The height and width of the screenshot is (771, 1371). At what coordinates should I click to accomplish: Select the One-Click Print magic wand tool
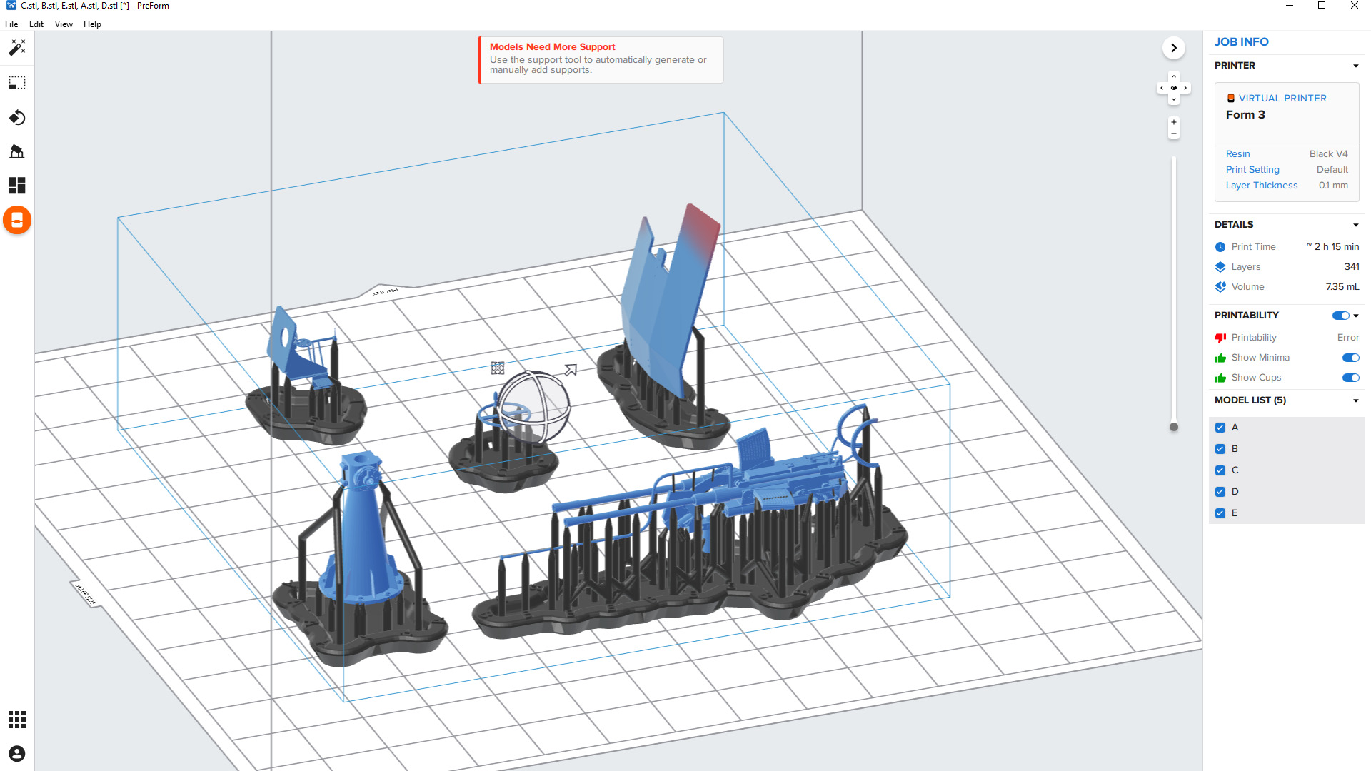point(17,48)
